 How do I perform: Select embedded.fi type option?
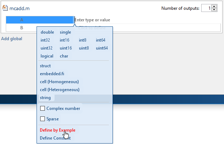(52, 74)
